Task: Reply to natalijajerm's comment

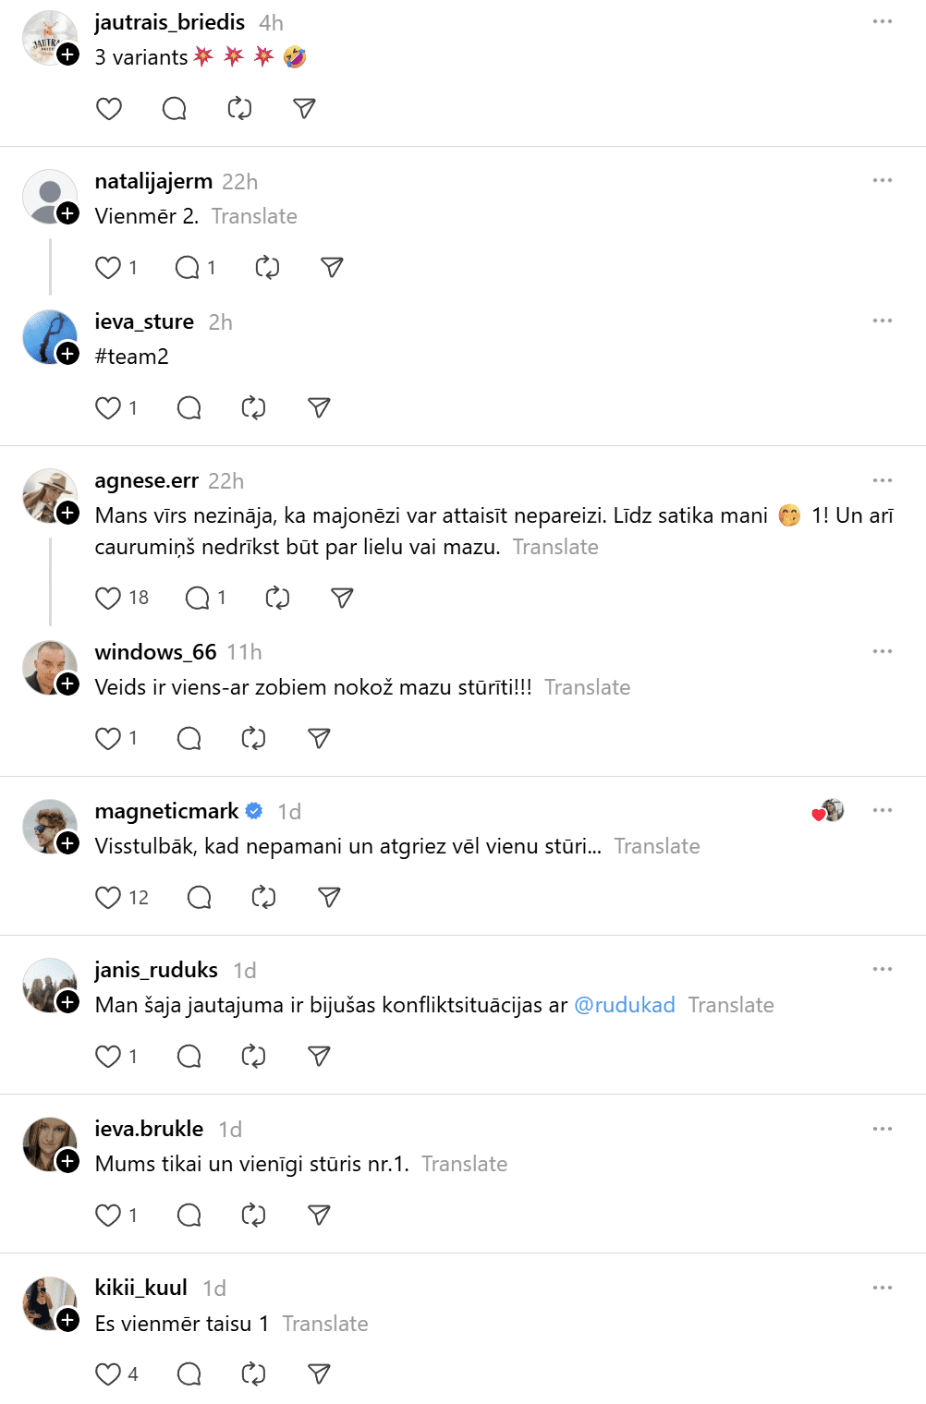Action: point(188,268)
